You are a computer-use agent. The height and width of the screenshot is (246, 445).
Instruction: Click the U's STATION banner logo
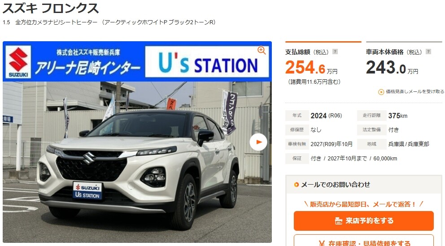[207, 62]
